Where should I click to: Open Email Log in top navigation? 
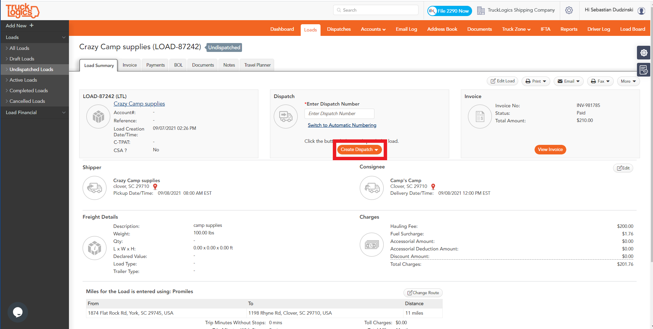click(x=407, y=29)
